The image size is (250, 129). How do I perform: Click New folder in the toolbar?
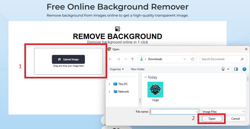pyautogui.click(x=138, y=69)
